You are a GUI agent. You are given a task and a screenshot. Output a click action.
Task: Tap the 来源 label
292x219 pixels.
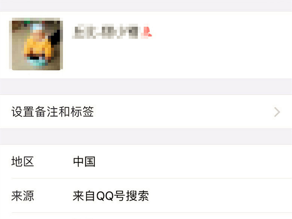(23, 196)
